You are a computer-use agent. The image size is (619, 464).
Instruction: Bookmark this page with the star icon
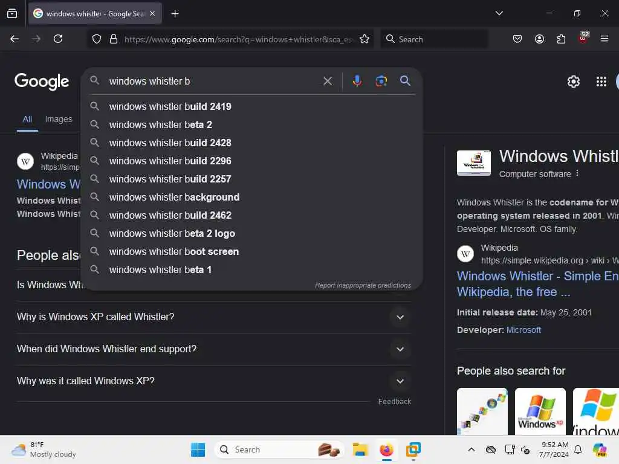365,39
